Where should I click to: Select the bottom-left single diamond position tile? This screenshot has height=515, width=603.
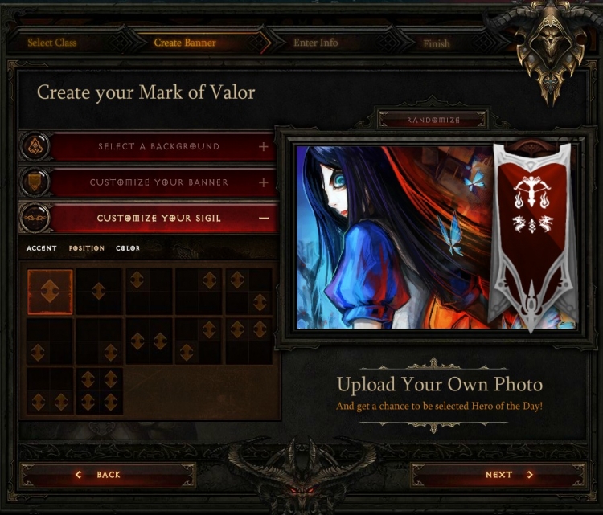click(50, 341)
